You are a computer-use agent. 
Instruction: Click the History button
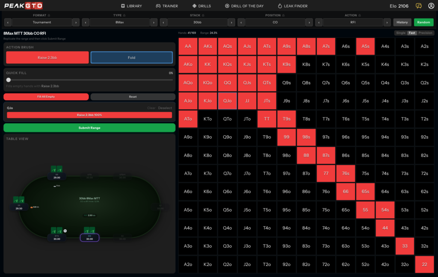coord(402,22)
